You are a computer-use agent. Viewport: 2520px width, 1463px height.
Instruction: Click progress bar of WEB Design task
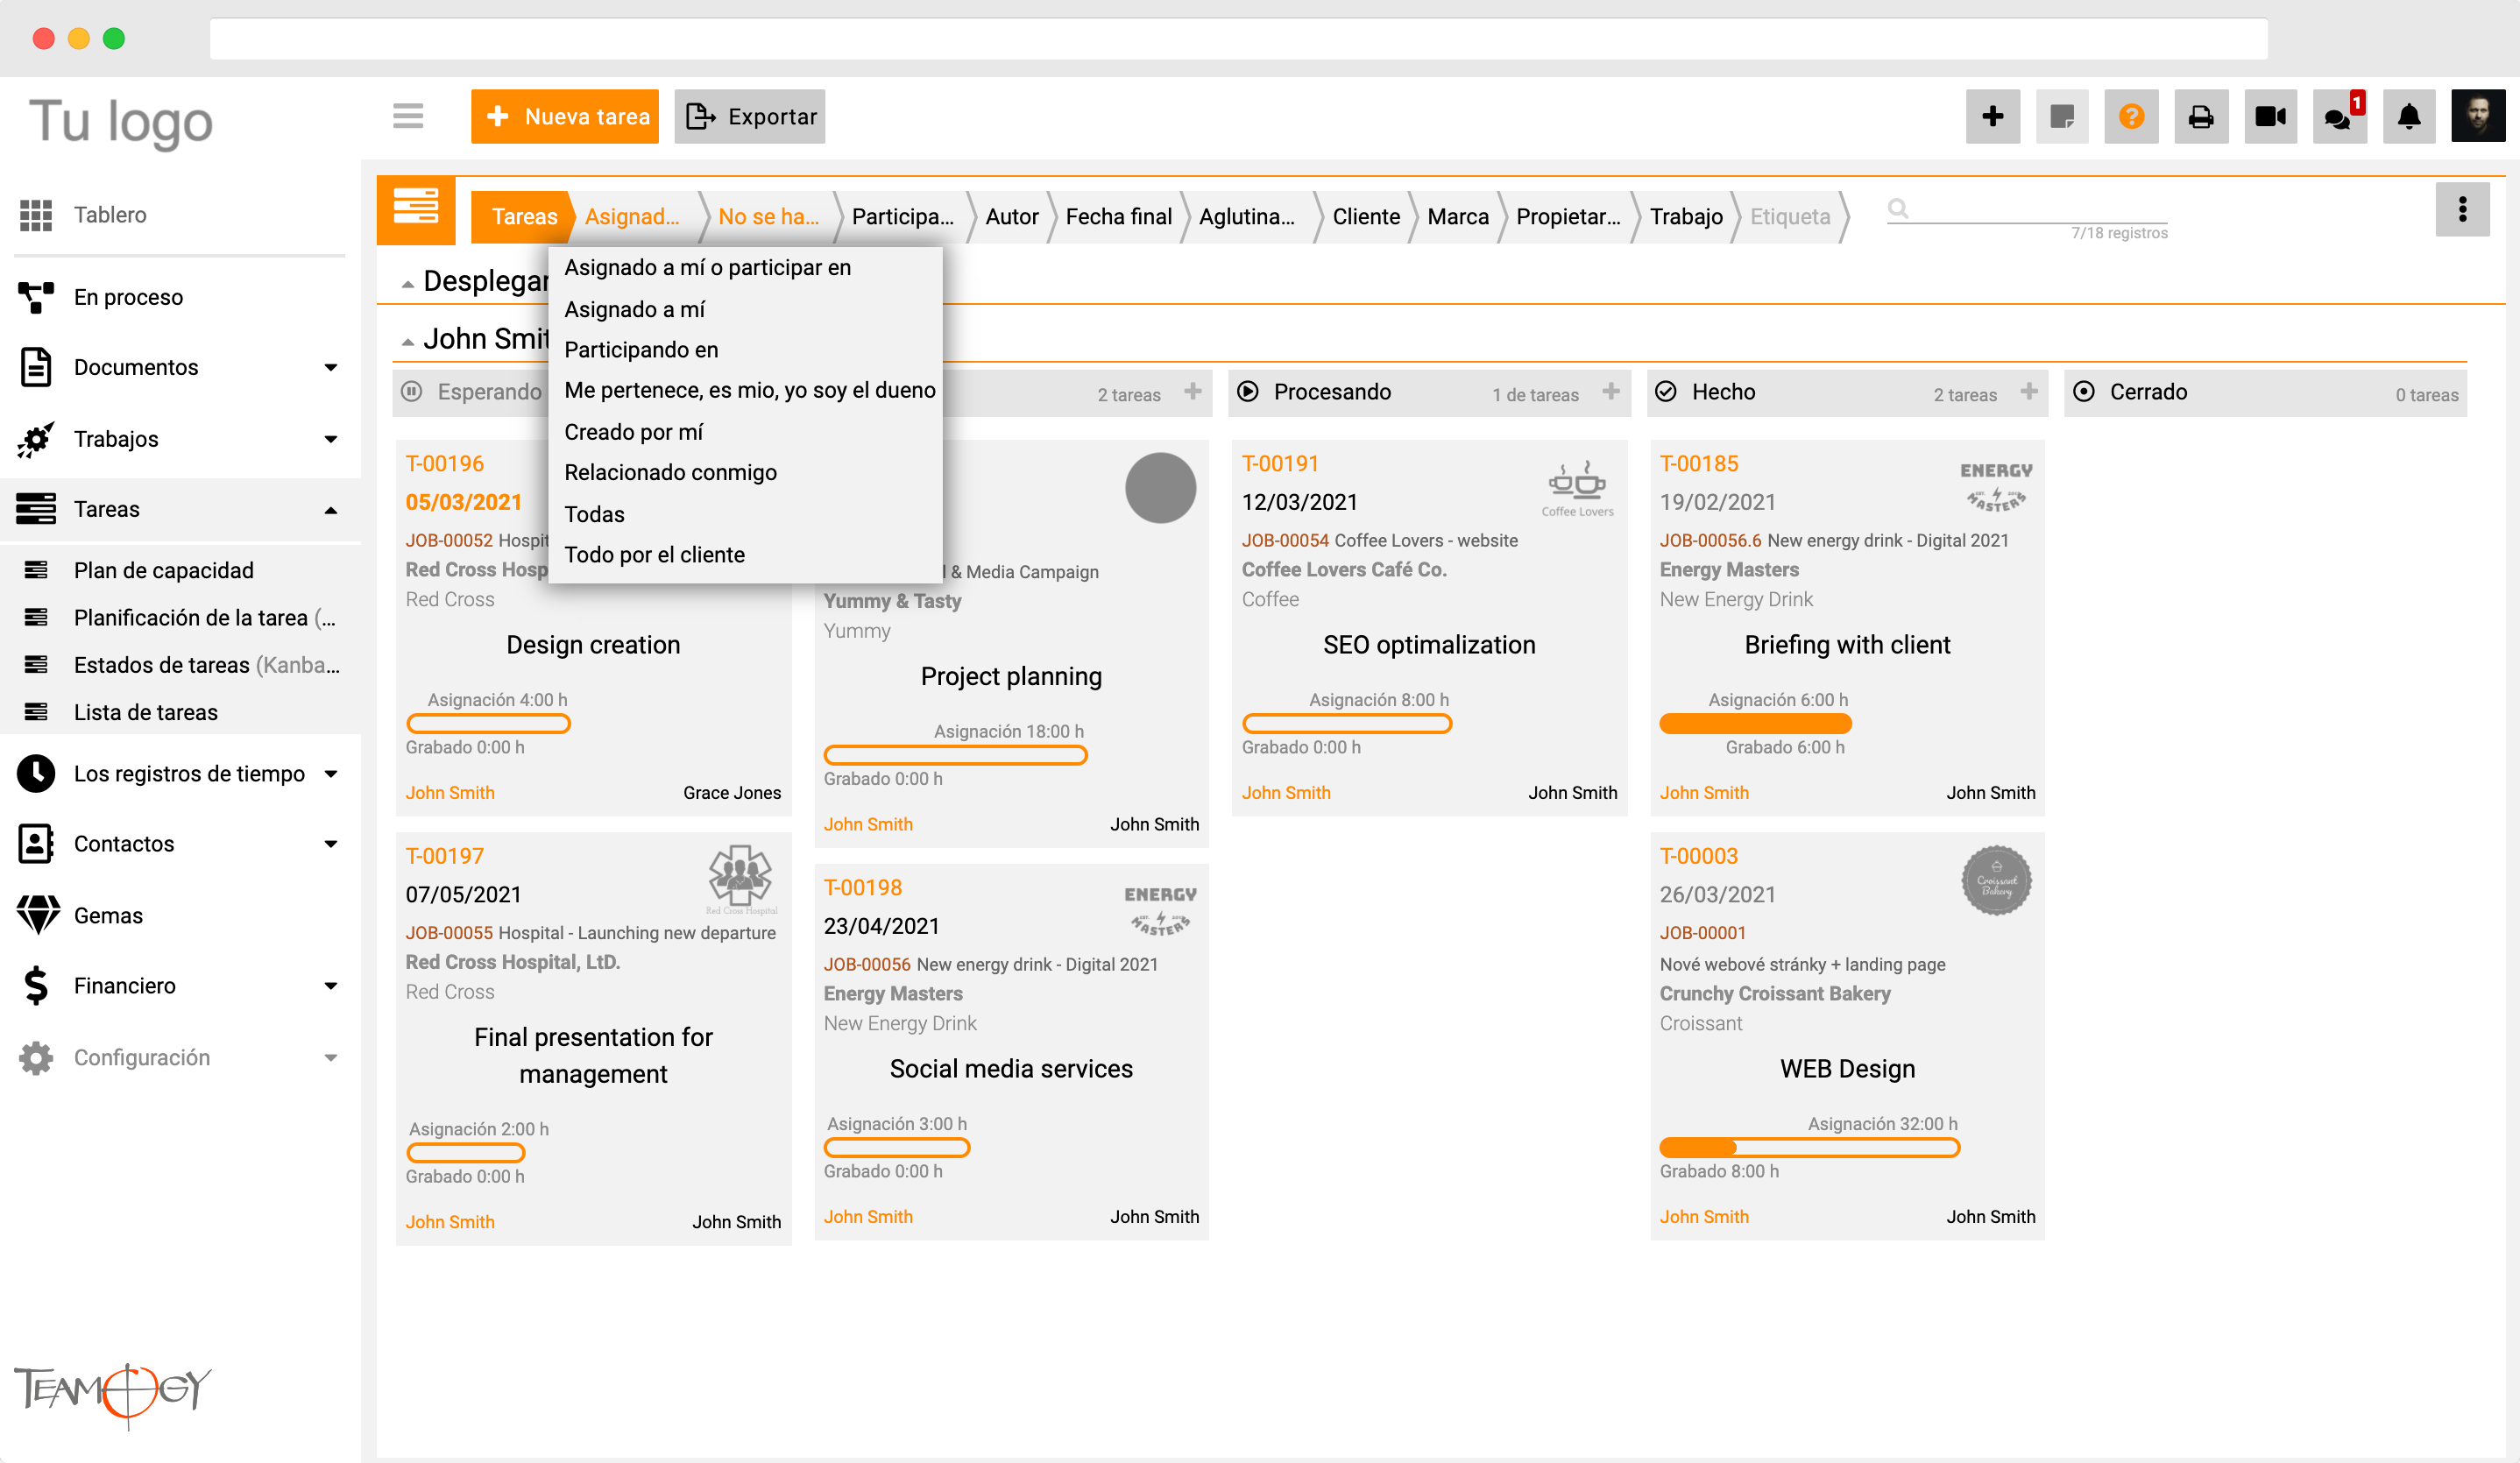click(1809, 1148)
